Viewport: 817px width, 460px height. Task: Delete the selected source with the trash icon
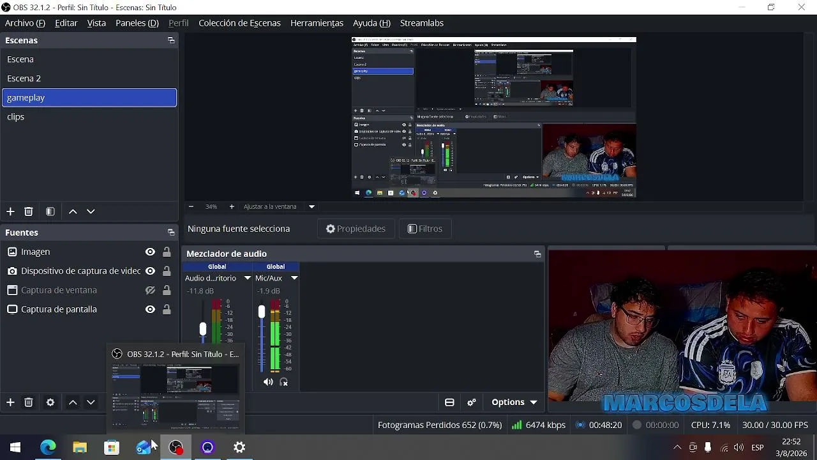tap(28, 402)
